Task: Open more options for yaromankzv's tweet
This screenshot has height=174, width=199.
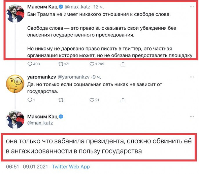Action: point(191,77)
